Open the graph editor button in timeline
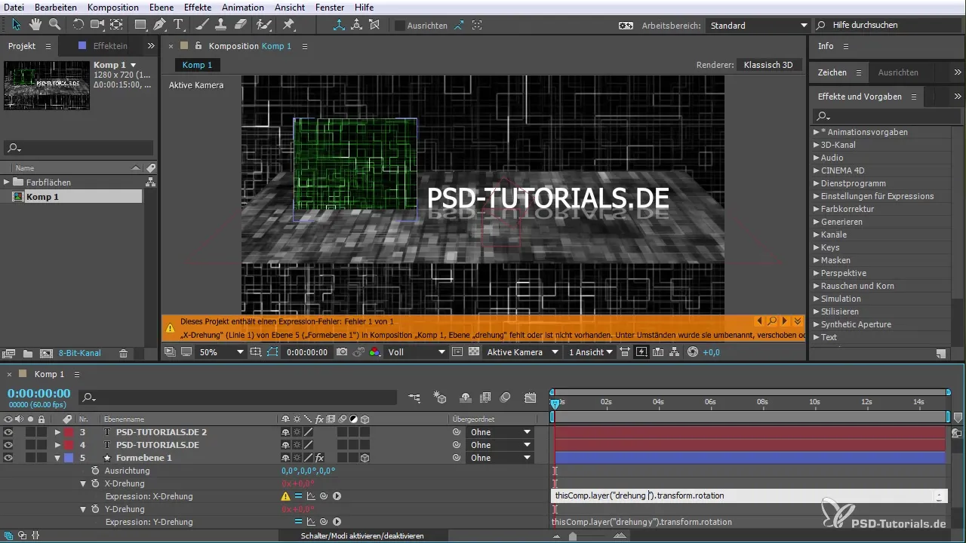This screenshot has height=543, width=966. [x=531, y=397]
